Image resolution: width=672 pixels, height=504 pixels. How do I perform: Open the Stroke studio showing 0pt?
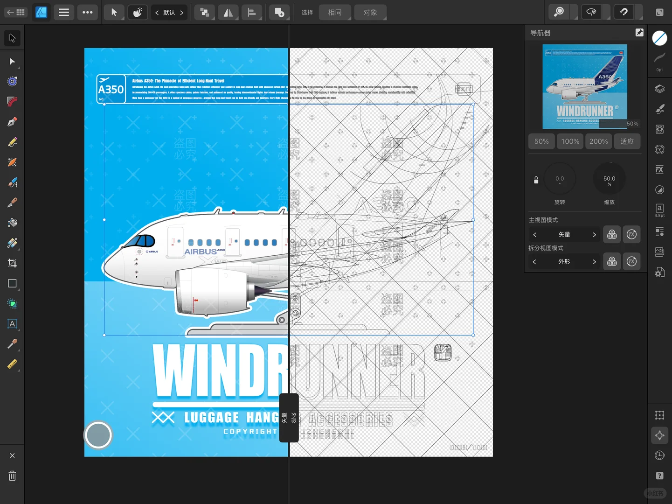[x=659, y=62]
